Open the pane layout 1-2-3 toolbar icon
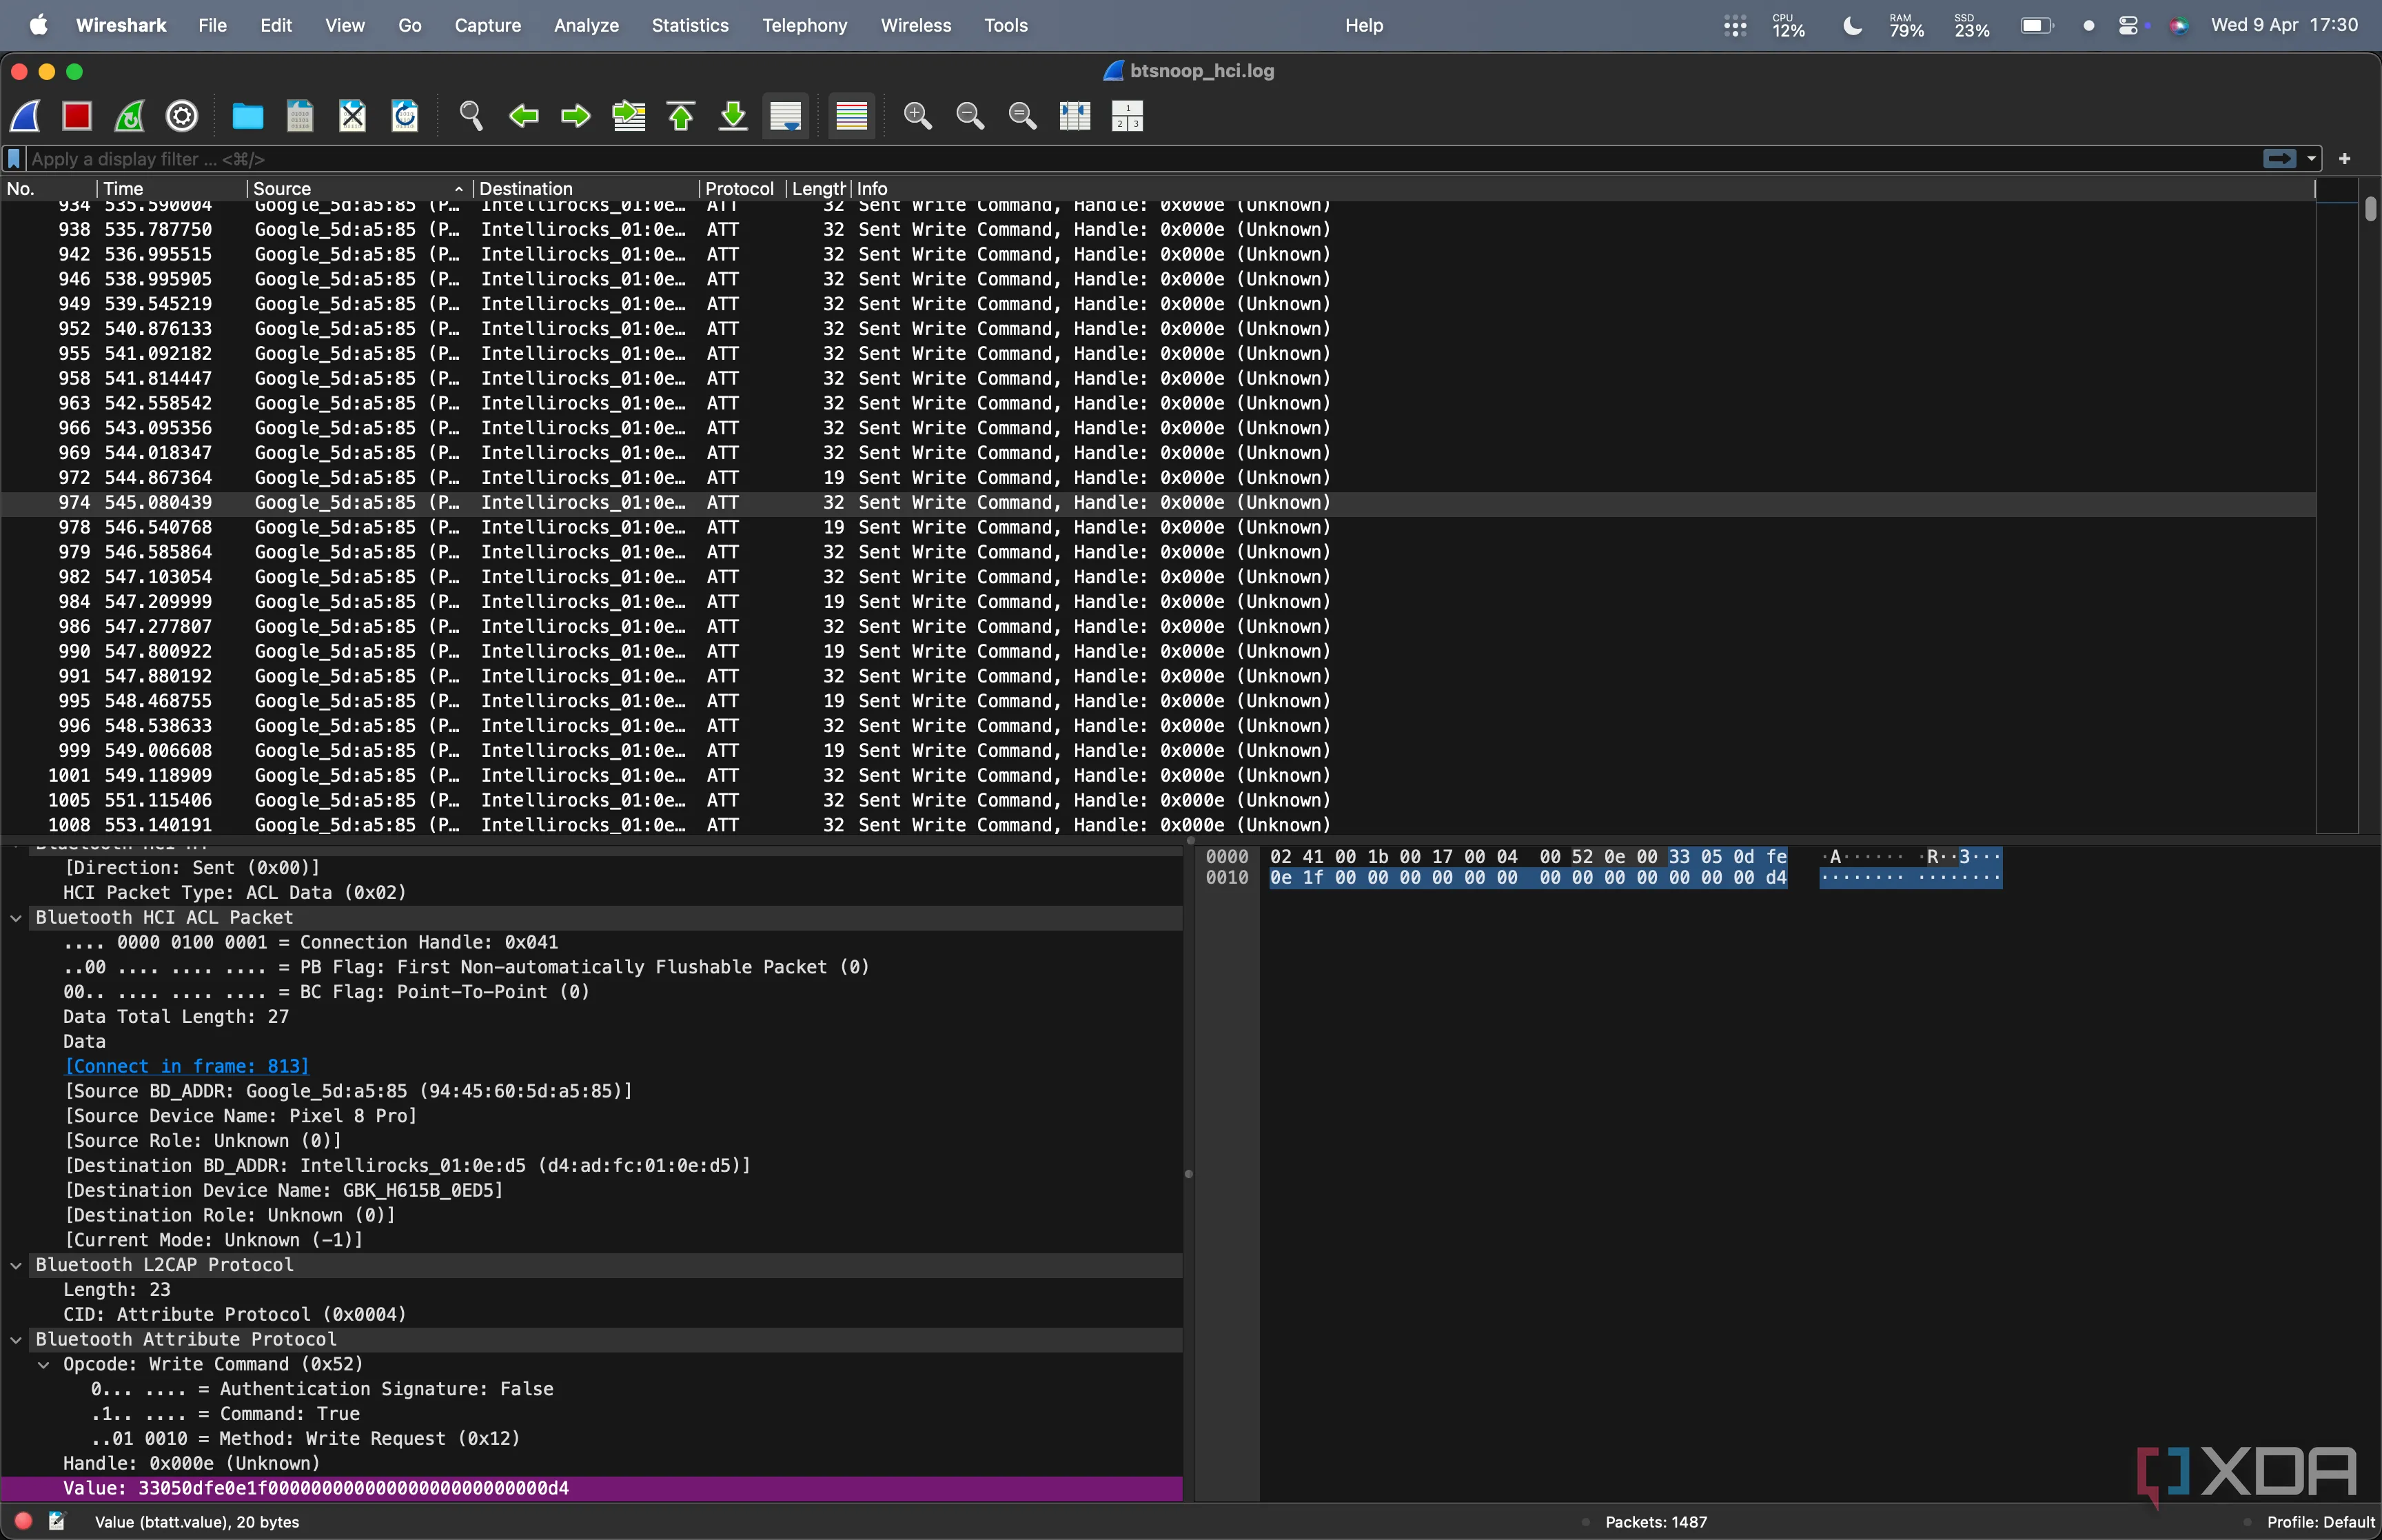The width and height of the screenshot is (2382, 1540). pos(1126,116)
